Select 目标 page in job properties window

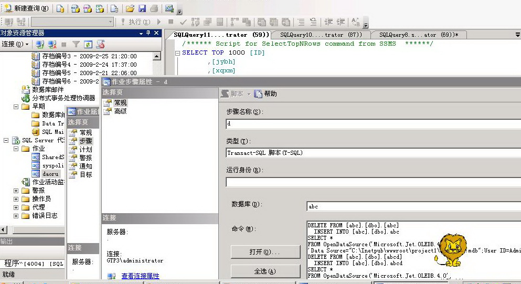point(86,174)
